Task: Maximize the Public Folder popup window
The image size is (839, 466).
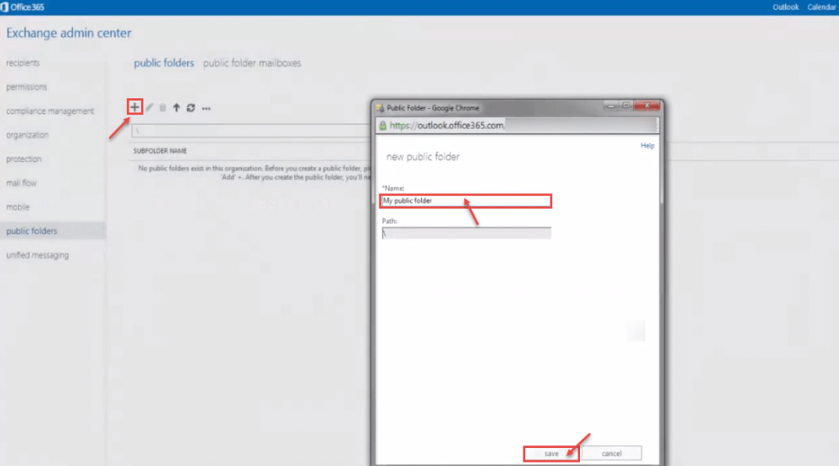Action: [x=626, y=106]
